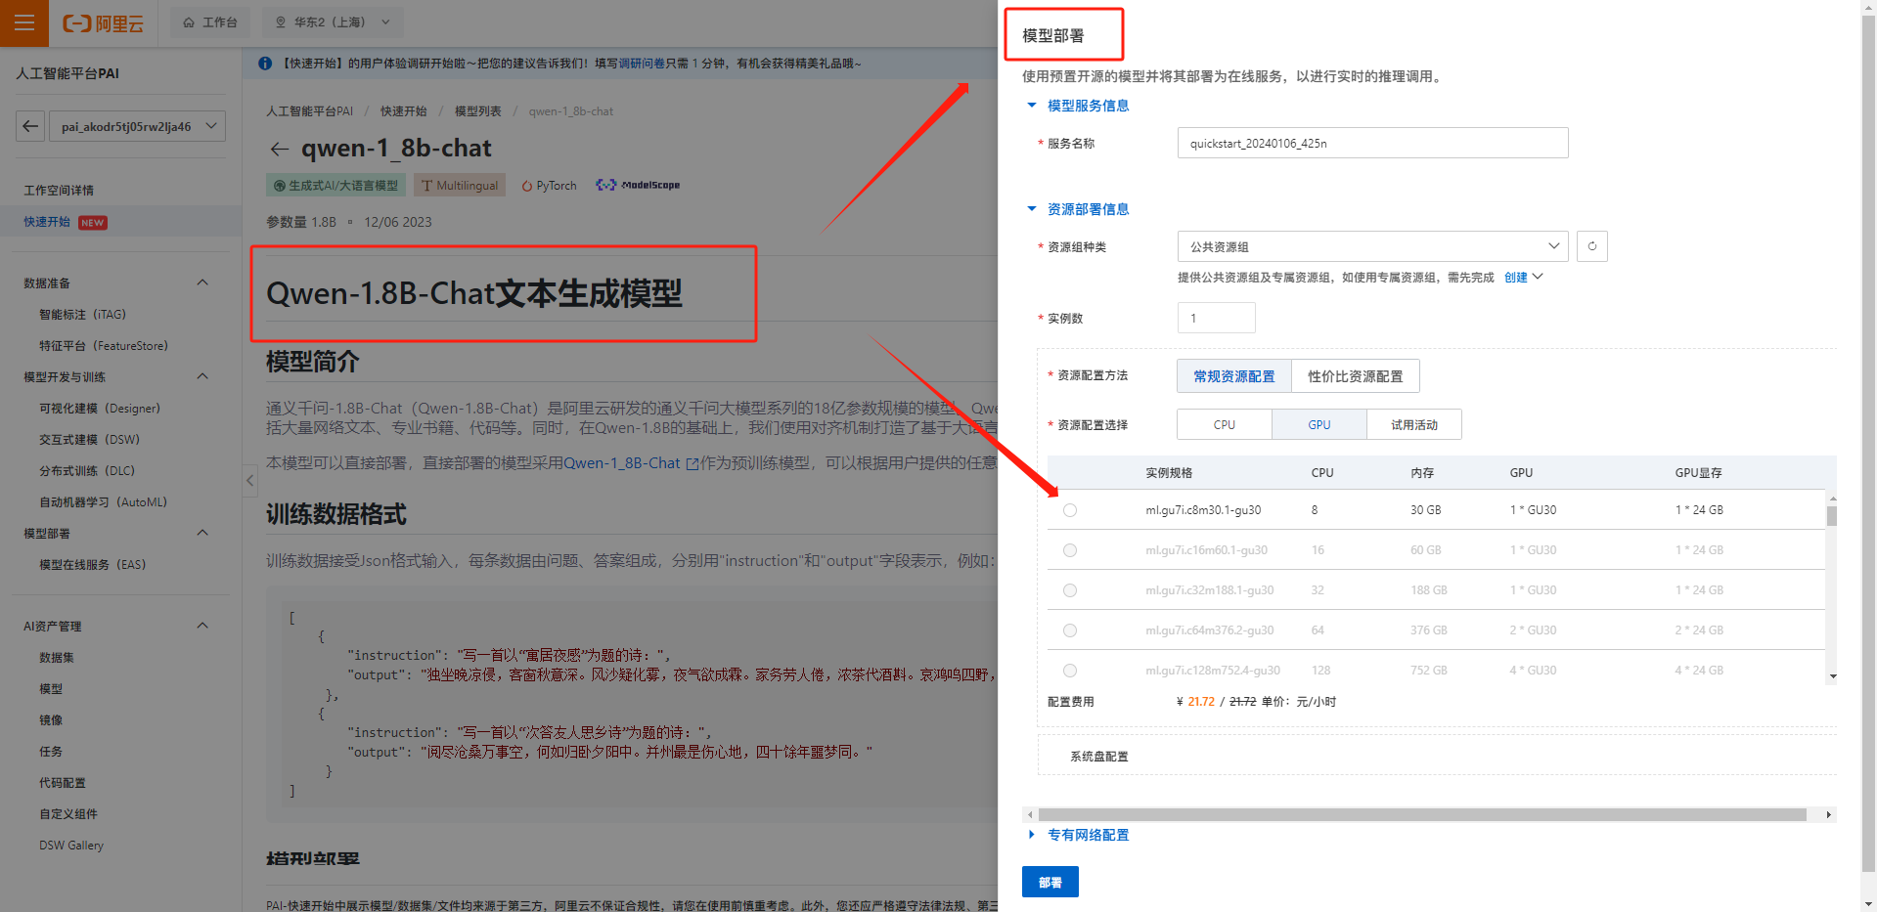Click the 生成式AI/大语言模型 tag
Image resolution: width=1877 pixels, height=912 pixels.
click(x=335, y=186)
